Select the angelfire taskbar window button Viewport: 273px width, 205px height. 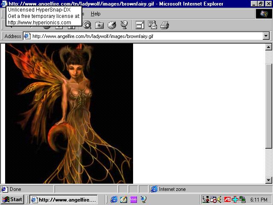coord(64,199)
